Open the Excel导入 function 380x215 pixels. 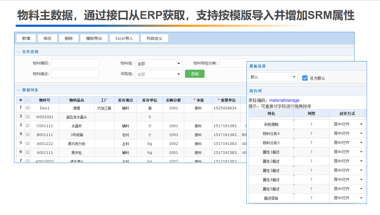click(x=124, y=38)
